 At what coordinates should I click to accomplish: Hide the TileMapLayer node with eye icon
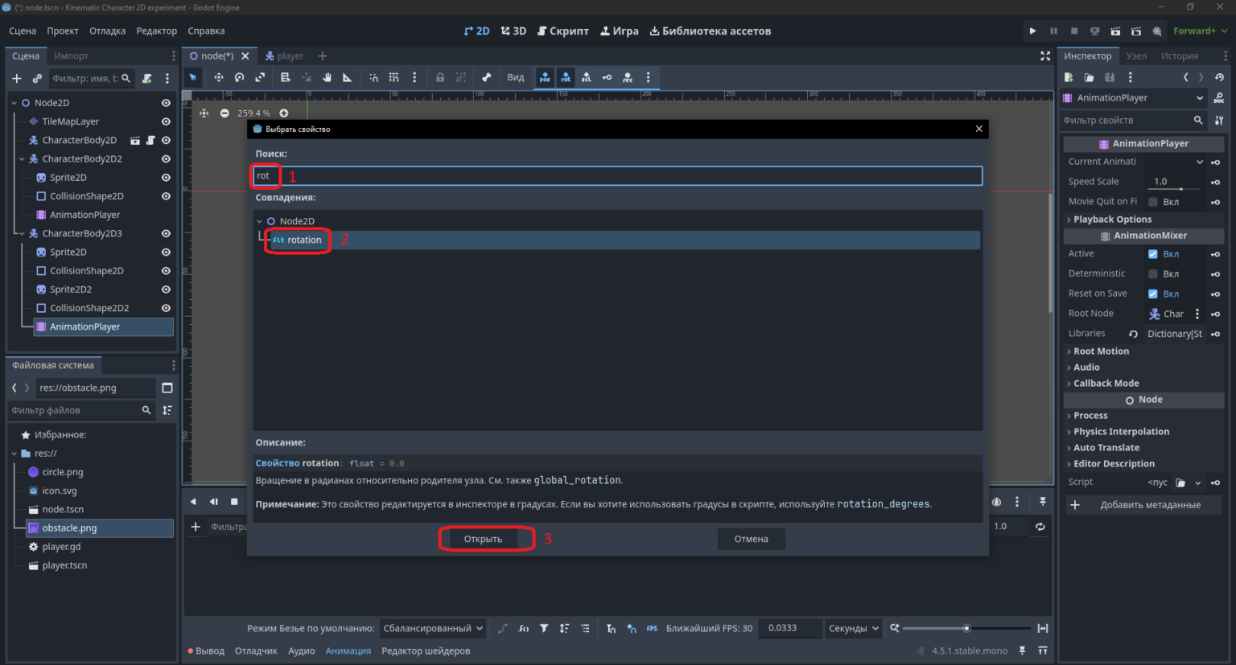click(166, 121)
